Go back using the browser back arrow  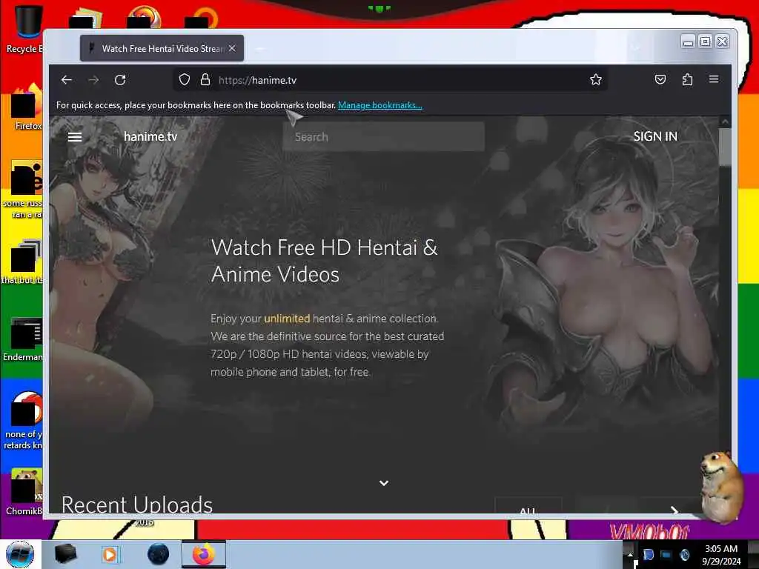[x=67, y=80]
